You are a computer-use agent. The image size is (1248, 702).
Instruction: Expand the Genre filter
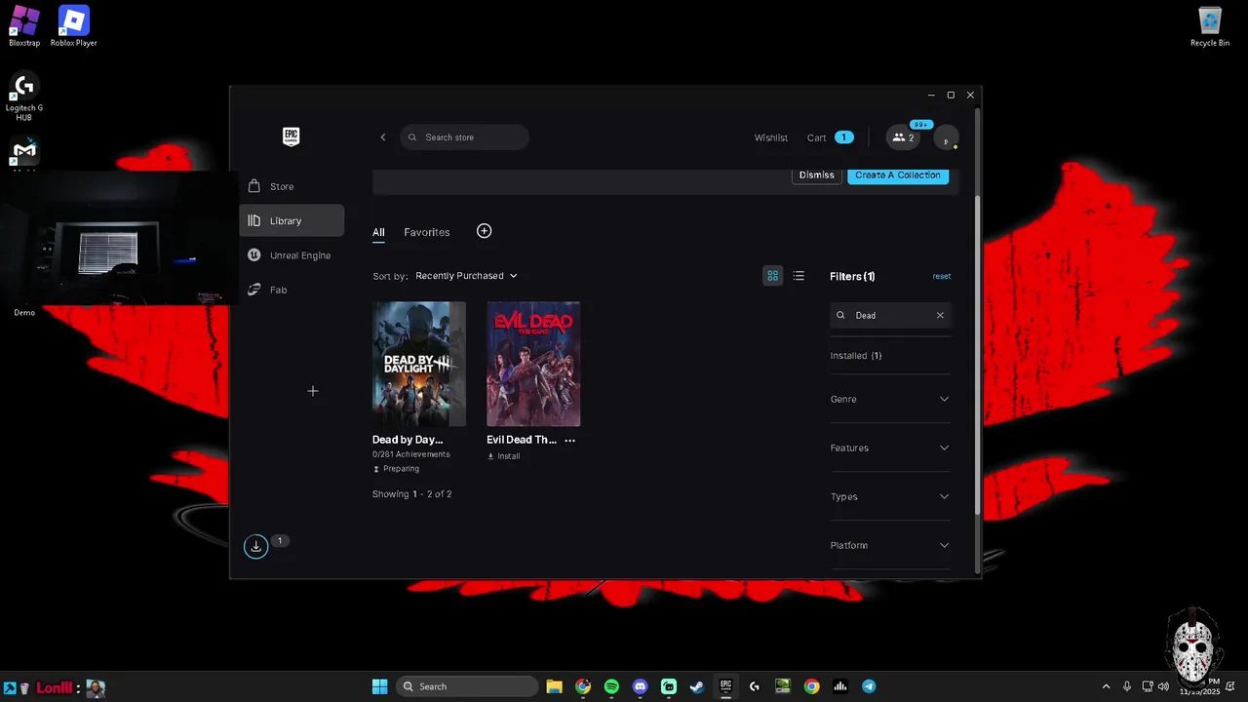pyautogui.click(x=889, y=399)
